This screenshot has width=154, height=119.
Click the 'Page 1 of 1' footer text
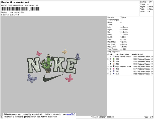point(148,117)
